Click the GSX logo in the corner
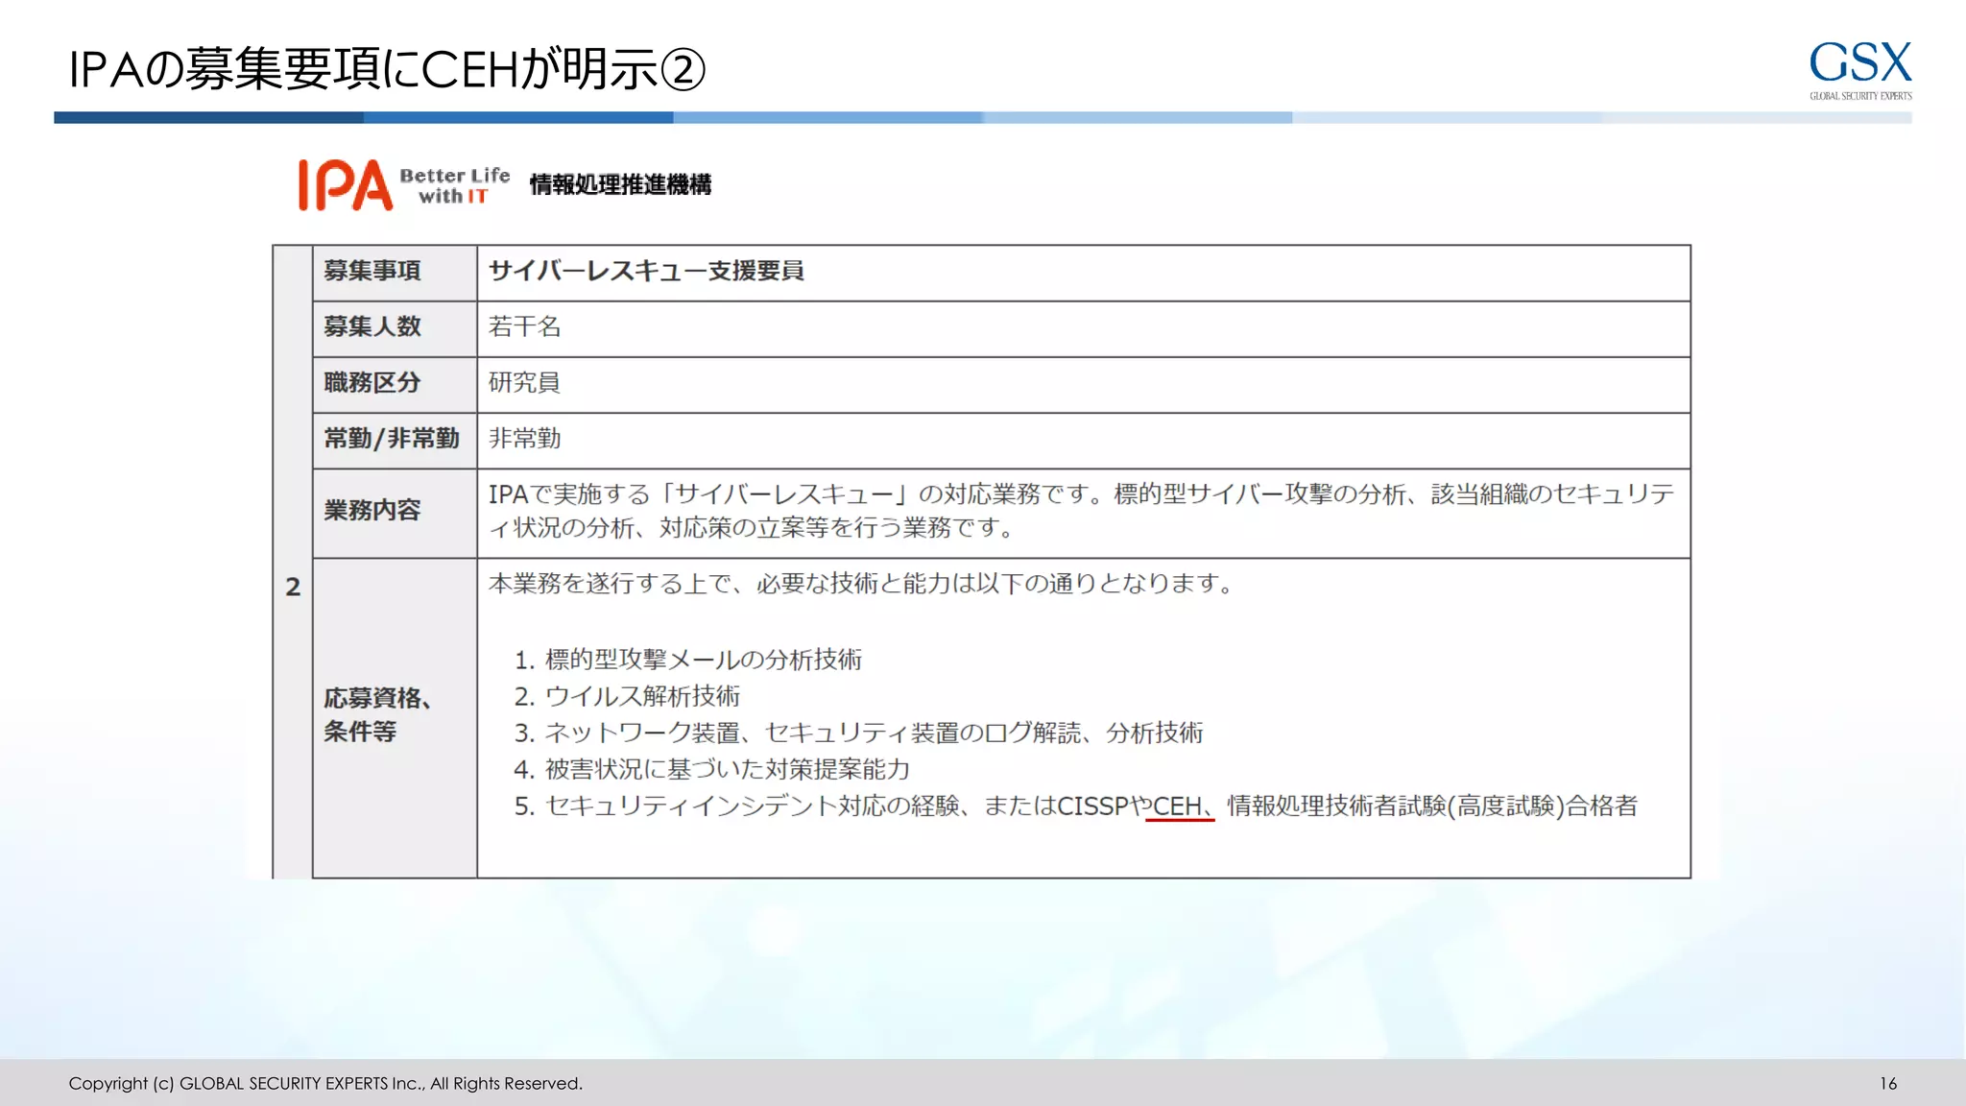This screenshot has height=1106, width=1966. point(1860,70)
